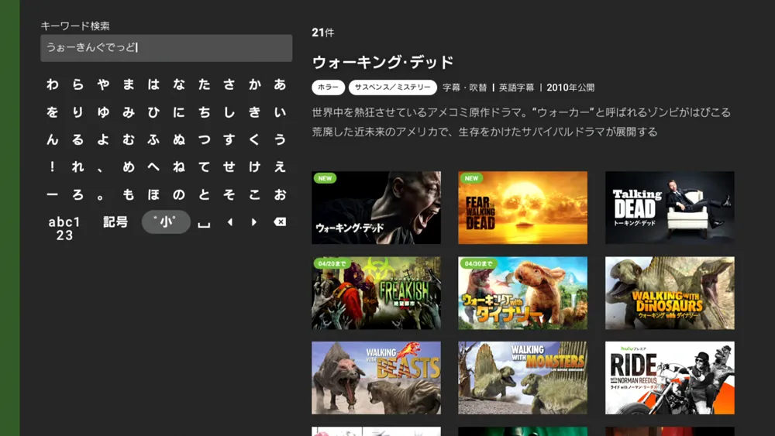Viewport: 775px width, 436px height.
Task: Select the は key
Action: (x=153, y=84)
